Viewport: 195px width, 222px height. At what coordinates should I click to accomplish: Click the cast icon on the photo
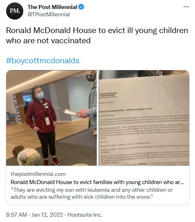[91, 76]
